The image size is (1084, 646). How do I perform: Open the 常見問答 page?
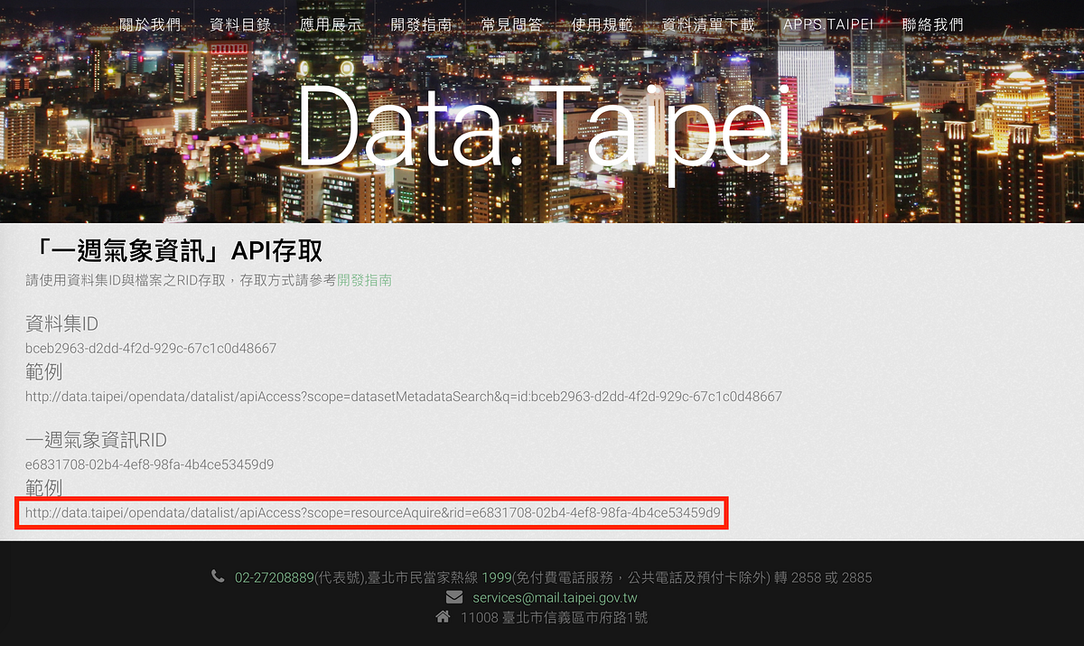pos(512,24)
